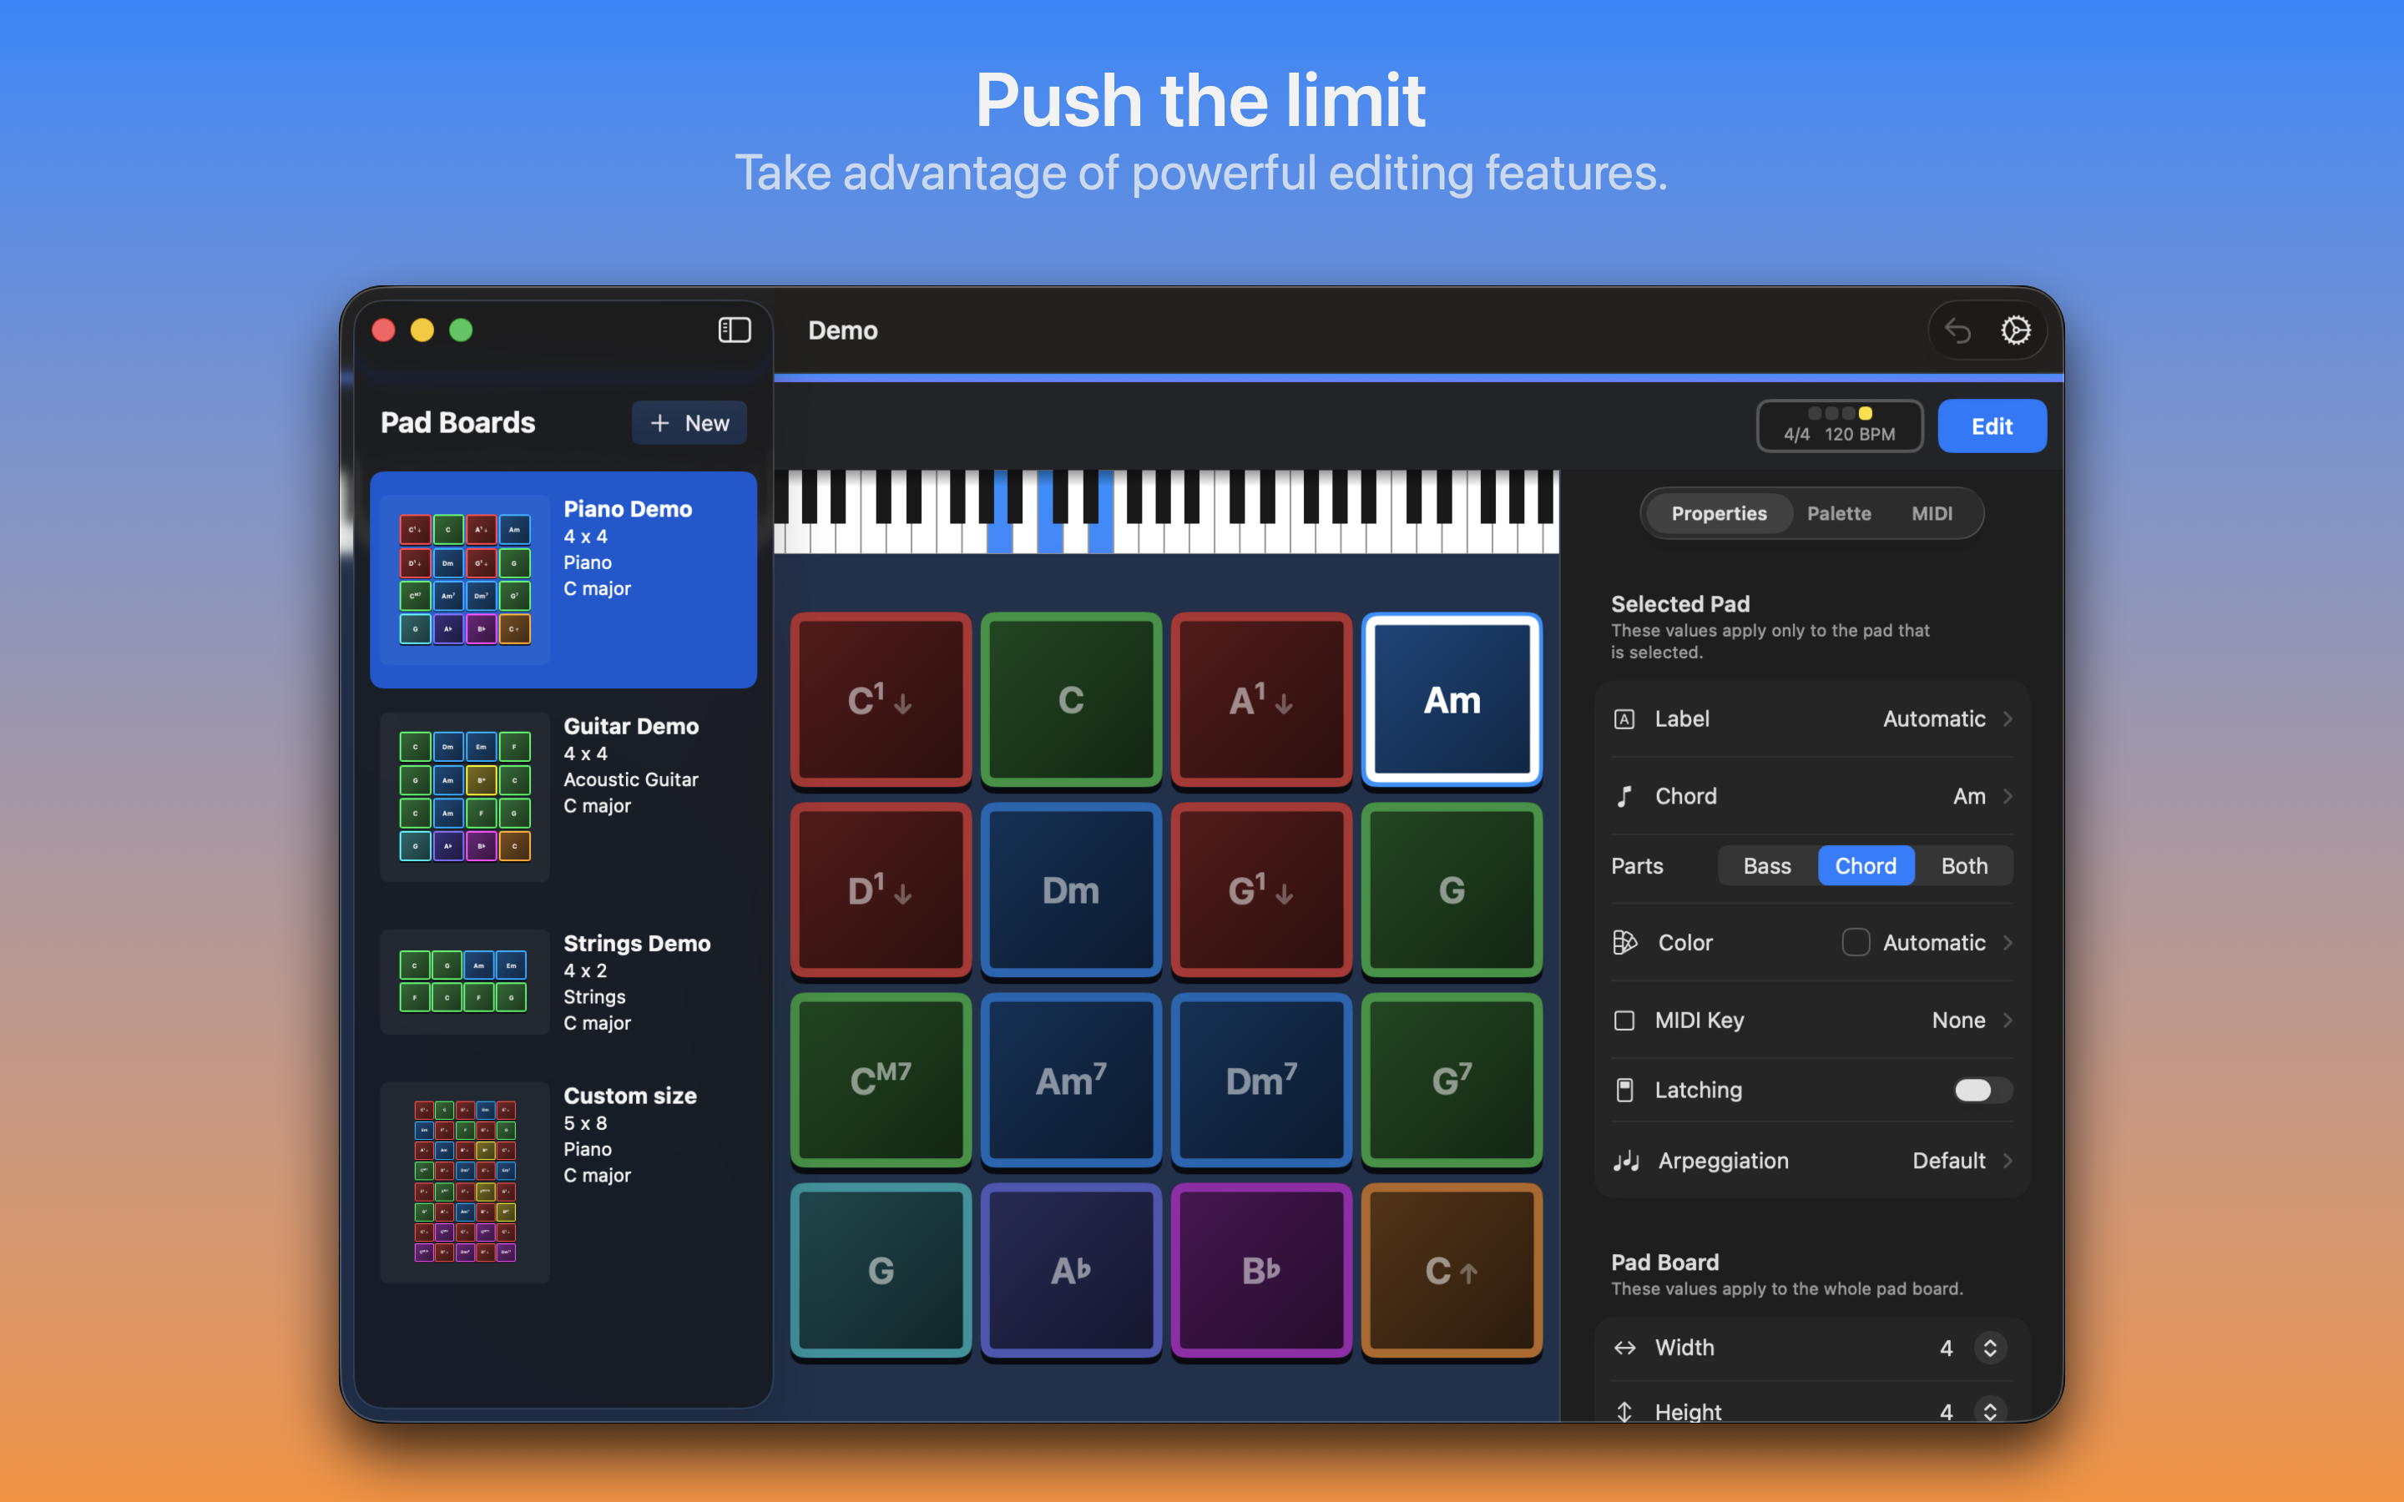The height and width of the screenshot is (1502, 2404).
Task: Expand Arpeggiation Default chevron
Action: tap(2008, 1160)
